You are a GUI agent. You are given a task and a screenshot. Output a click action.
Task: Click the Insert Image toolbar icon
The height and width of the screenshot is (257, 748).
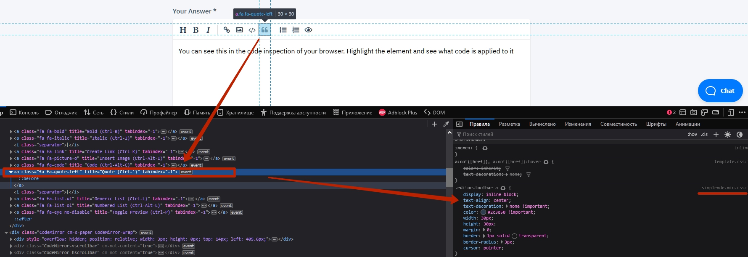pyautogui.click(x=239, y=30)
